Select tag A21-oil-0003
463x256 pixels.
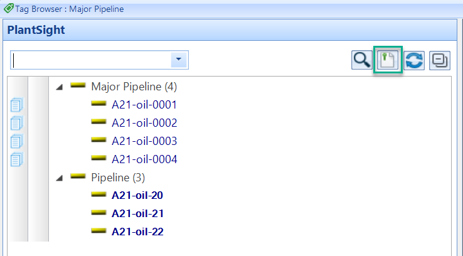point(144,141)
